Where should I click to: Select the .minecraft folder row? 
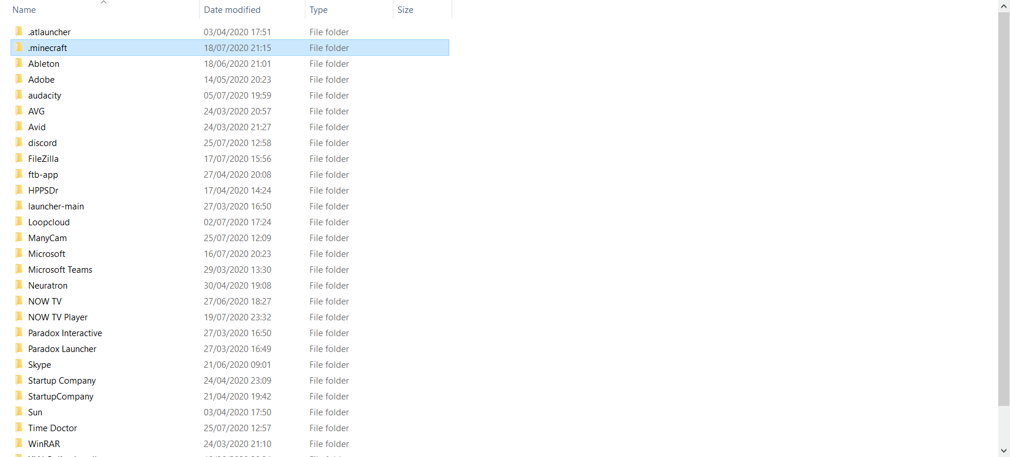[x=230, y=48]
